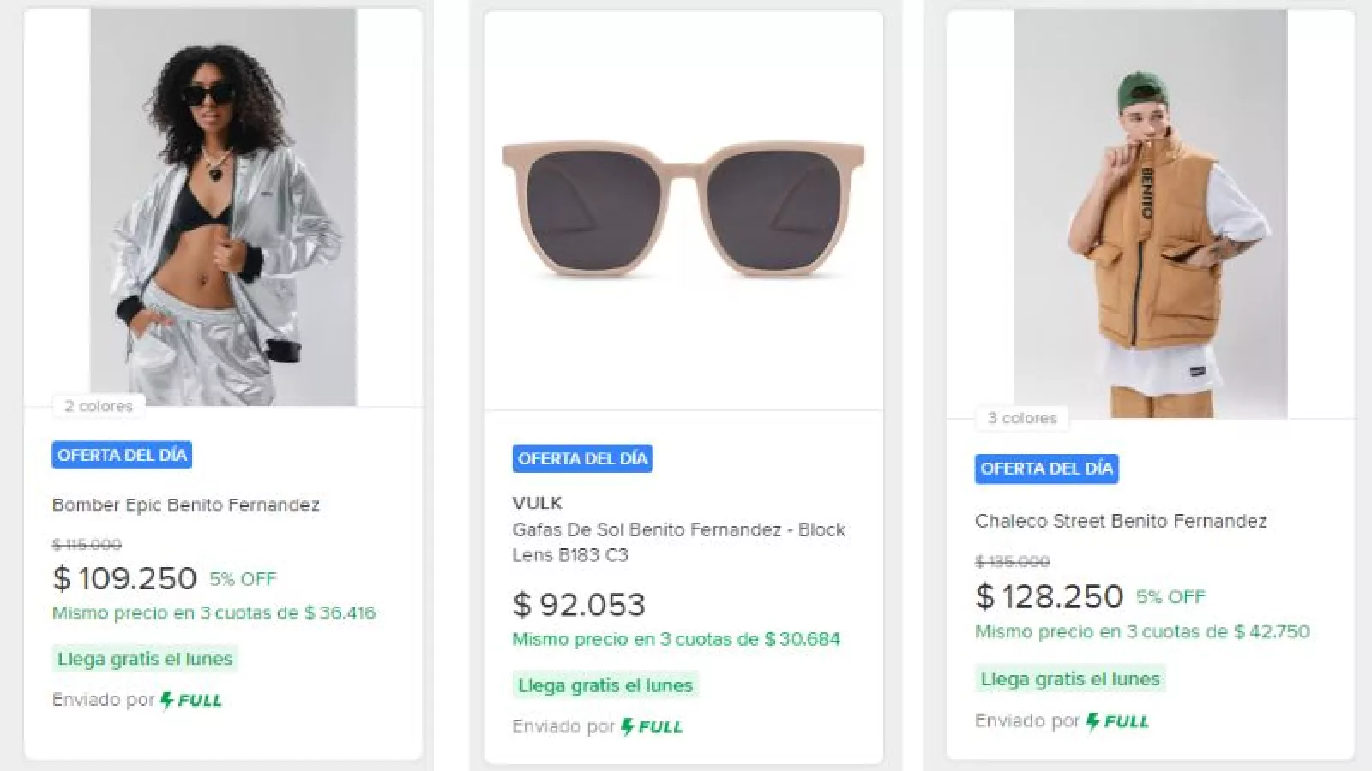The image size is (1372, 771).
Task: Click the $ 92.053 sunglasses price
Action: [x=579, y=605]
